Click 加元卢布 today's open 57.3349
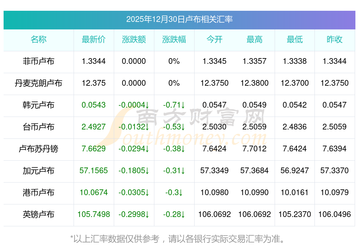Screen dimensions: 359x250 [x=214, y=171]
